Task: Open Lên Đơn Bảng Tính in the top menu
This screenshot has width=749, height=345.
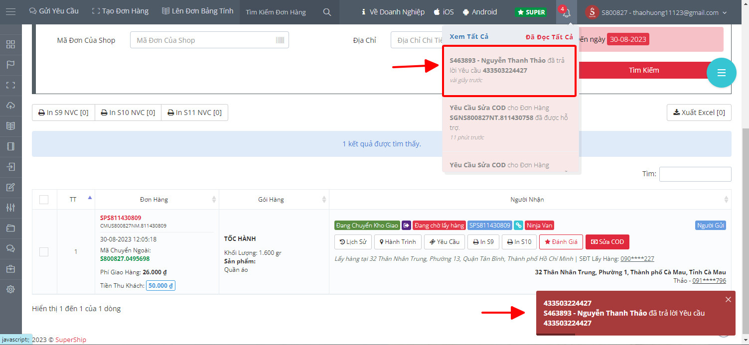Action: tap(197, 11)
